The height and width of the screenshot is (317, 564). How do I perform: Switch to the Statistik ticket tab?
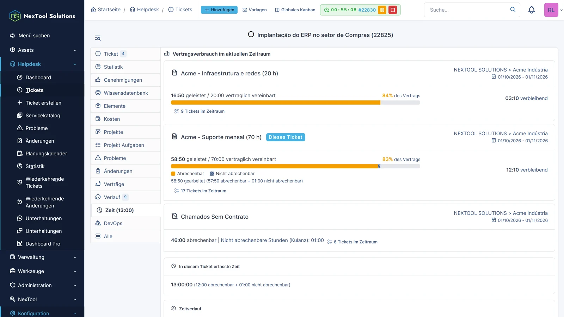(125, 67)
